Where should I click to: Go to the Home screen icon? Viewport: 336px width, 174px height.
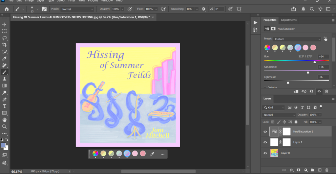[7, 9]
